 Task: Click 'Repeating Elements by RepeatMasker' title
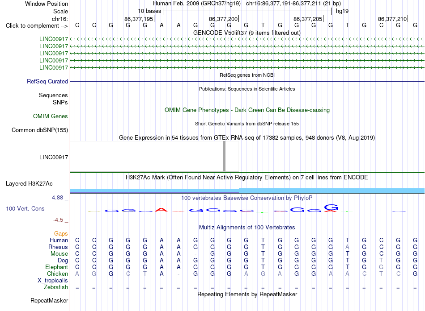(x=247, y=294)
